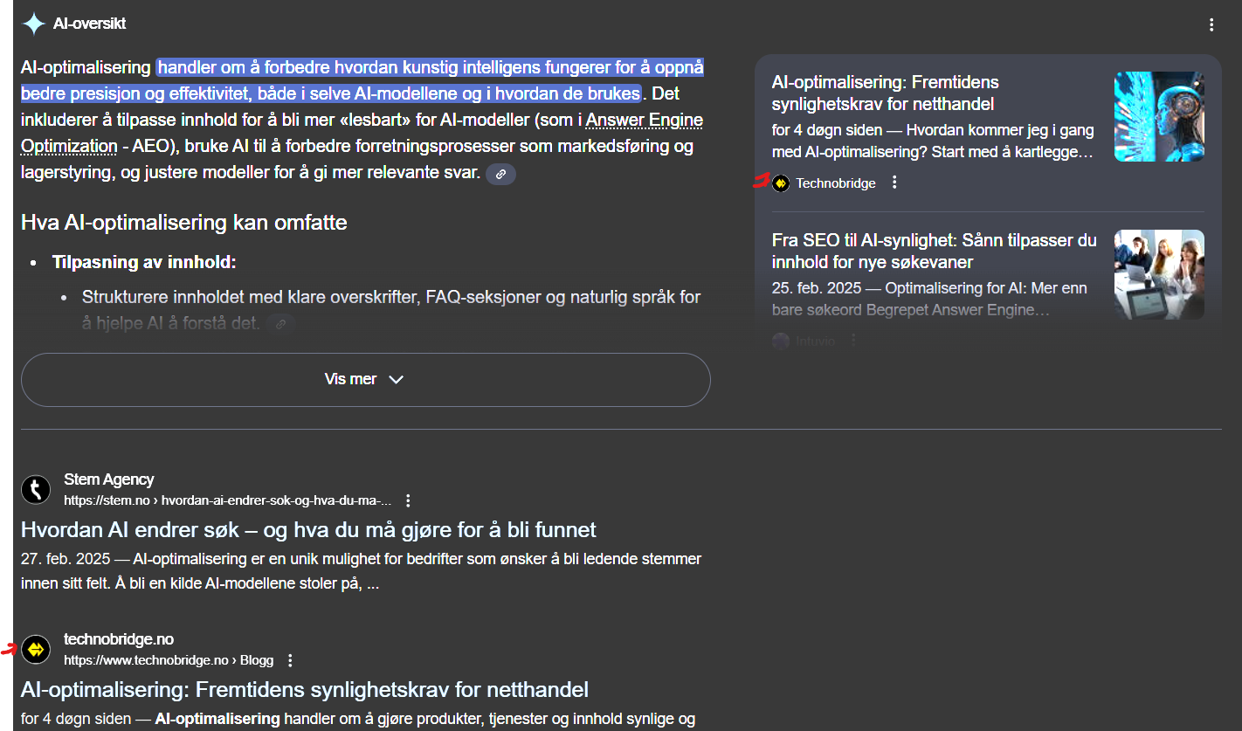Click the Stem Agency site favicon

click(36, 490)
